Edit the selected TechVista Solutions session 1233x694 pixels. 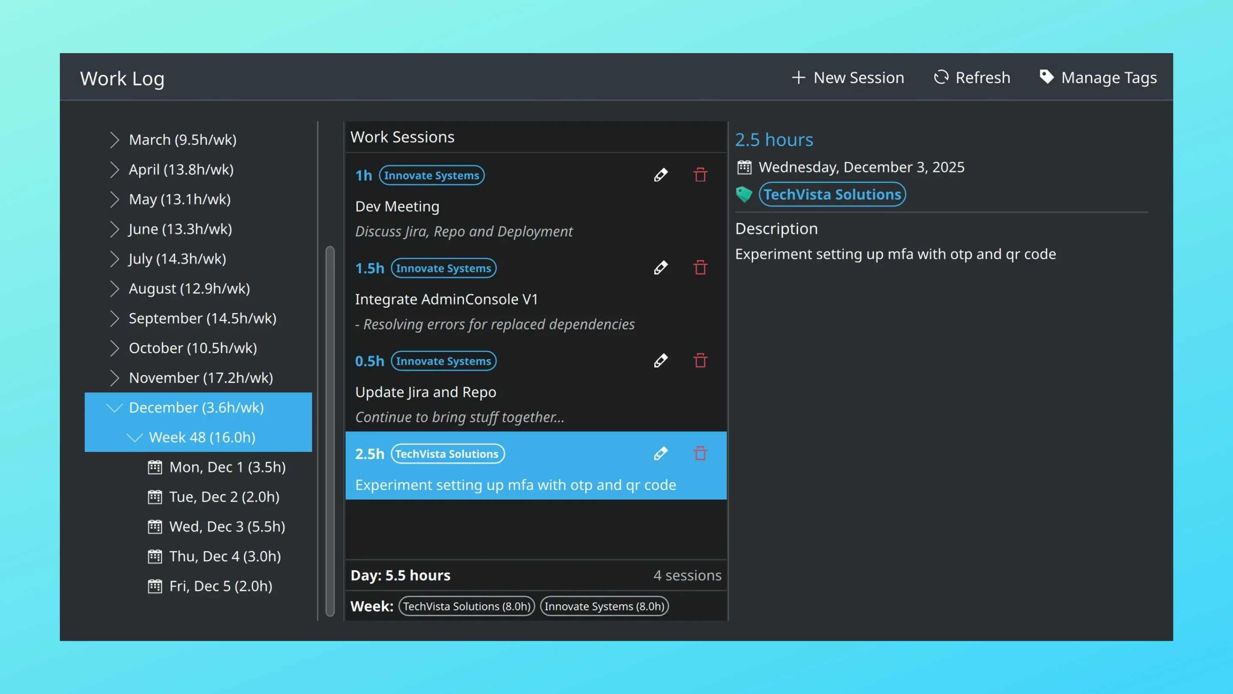click(661, 453)
